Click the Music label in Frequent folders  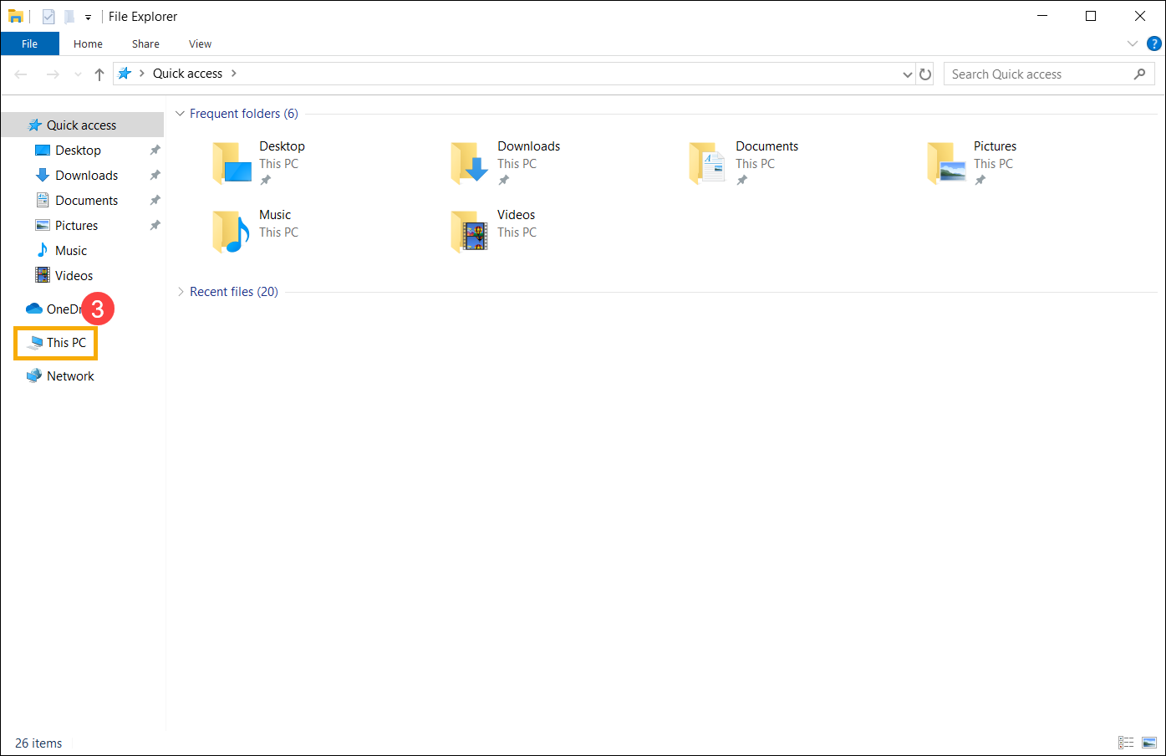tap(275, 215)
